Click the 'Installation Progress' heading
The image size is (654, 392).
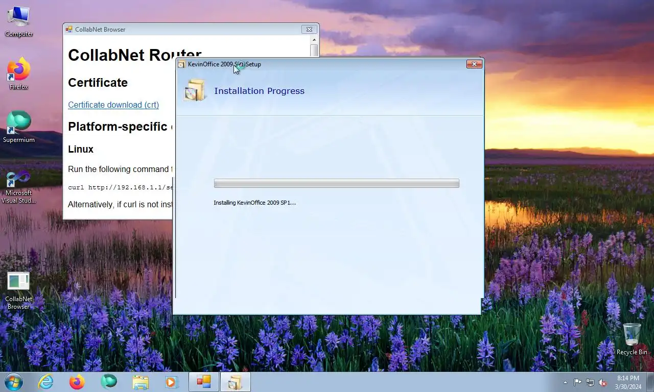click(x=259, y=91)
